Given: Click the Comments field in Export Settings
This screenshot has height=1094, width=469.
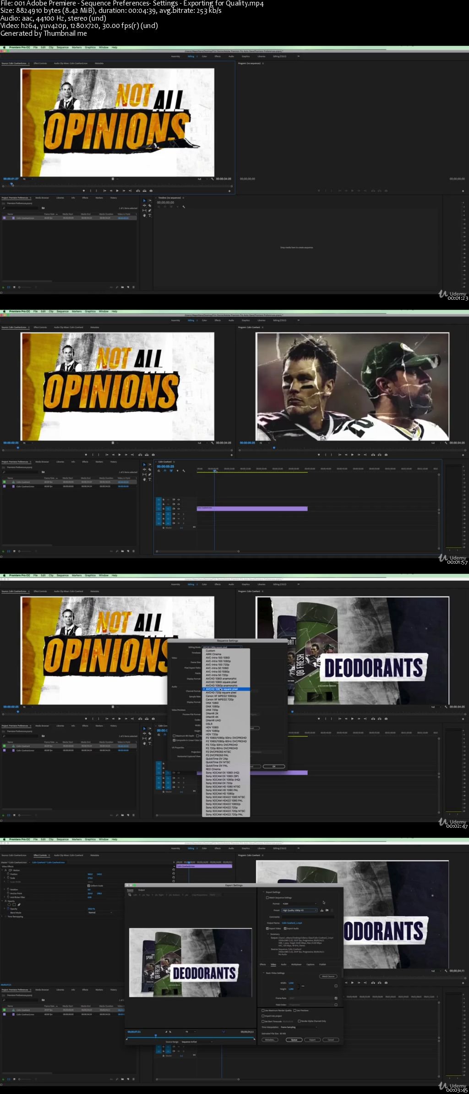Looking at the screenshot, I should [308, 917].
